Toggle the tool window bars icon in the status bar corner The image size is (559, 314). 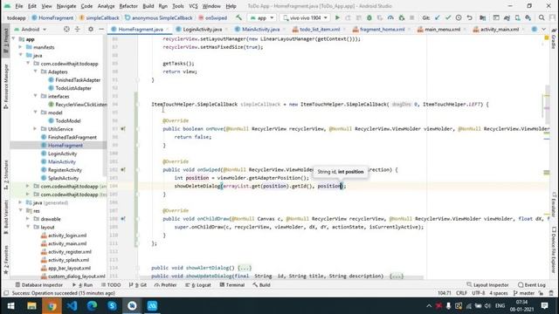tap(6, 293)
